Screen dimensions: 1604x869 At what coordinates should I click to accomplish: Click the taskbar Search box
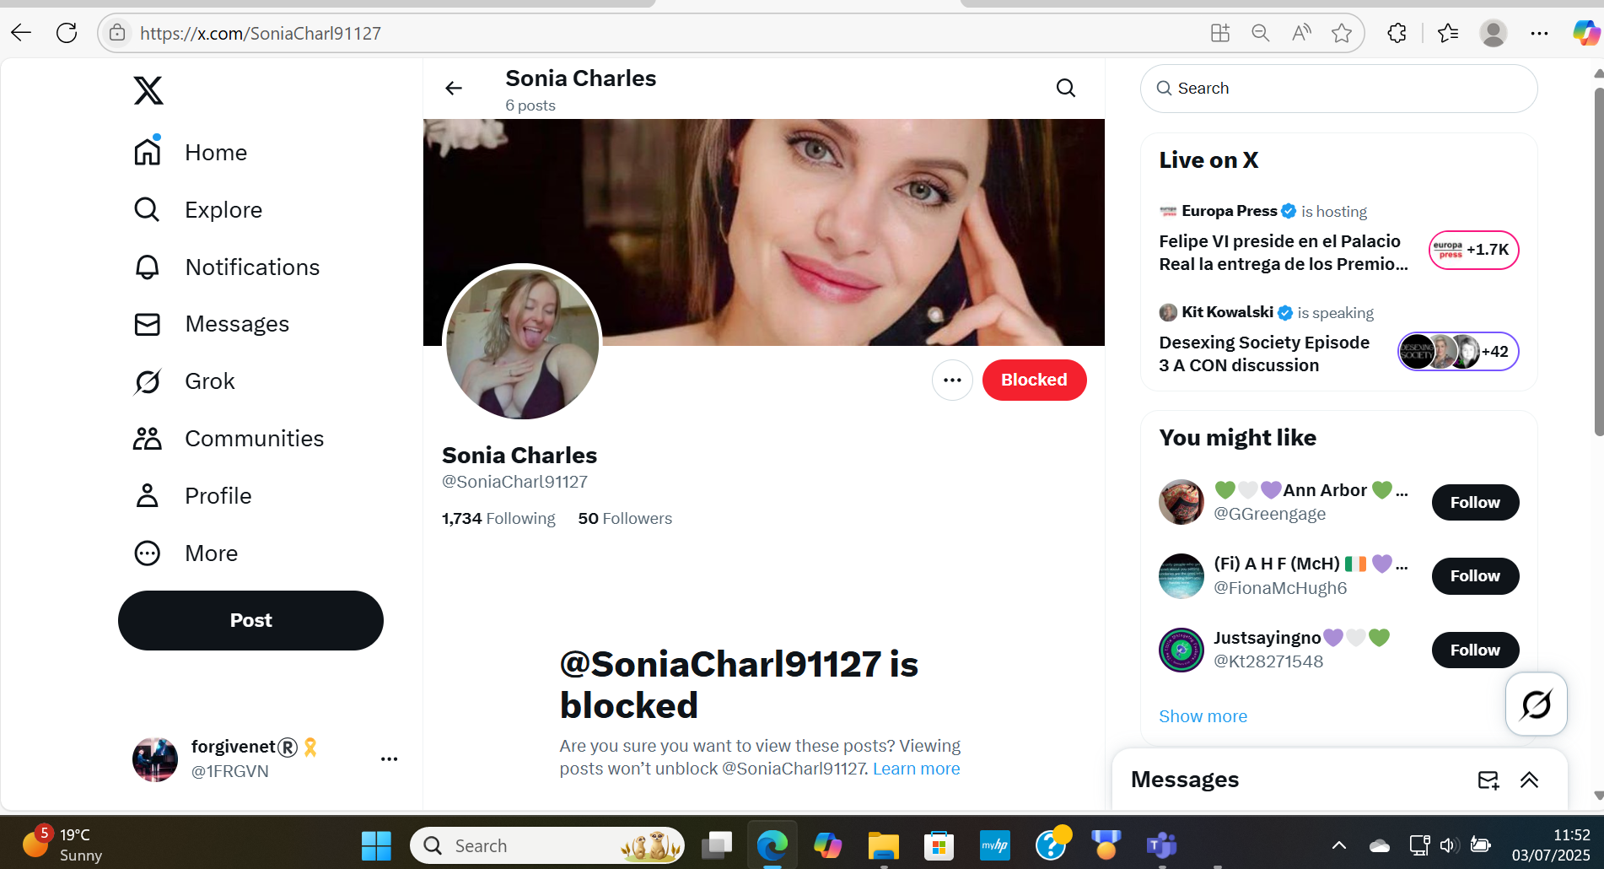[546, 845]
